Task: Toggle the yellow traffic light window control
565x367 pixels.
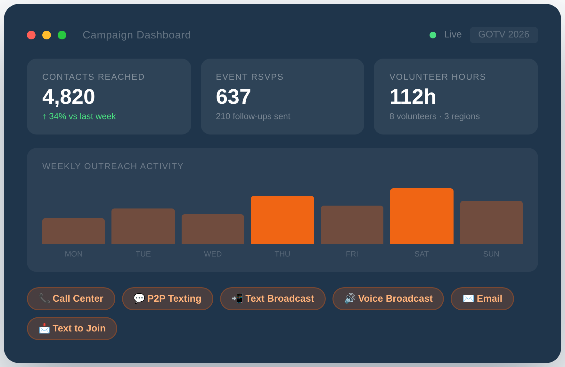Action: (46, 35)
